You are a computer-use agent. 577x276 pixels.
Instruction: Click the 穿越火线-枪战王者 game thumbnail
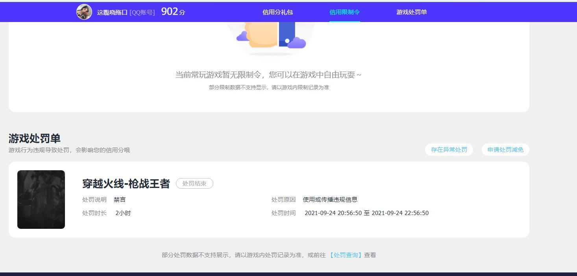[41, 199]
